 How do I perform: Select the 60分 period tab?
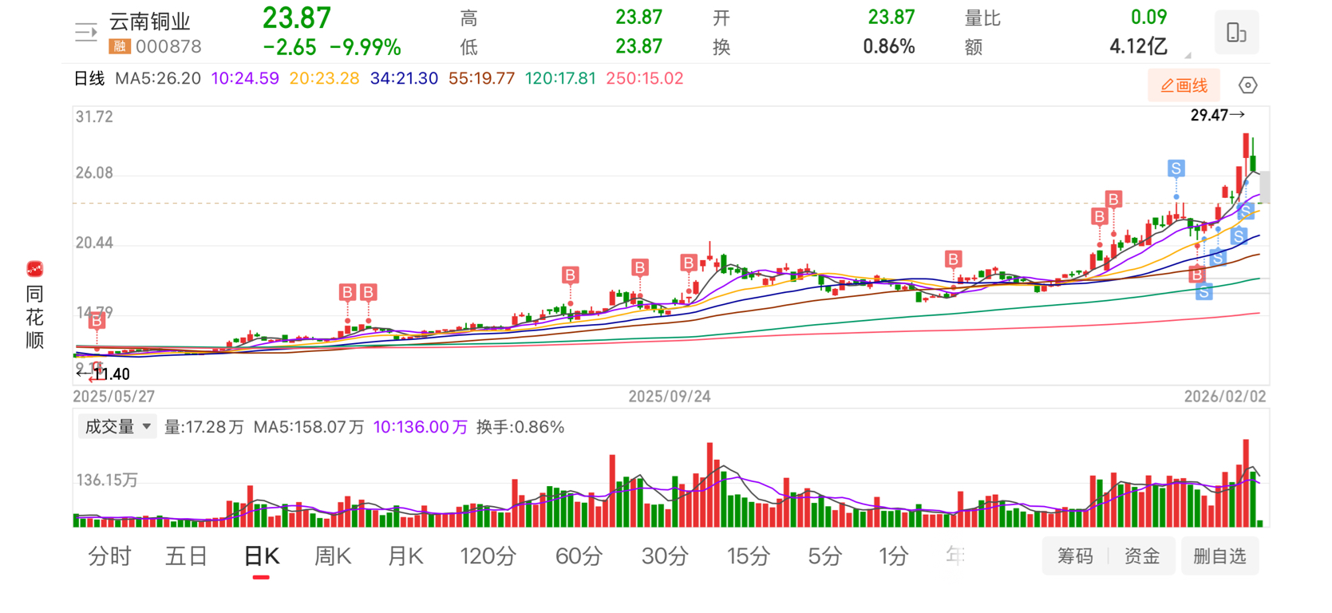click(x=579, y=556)
